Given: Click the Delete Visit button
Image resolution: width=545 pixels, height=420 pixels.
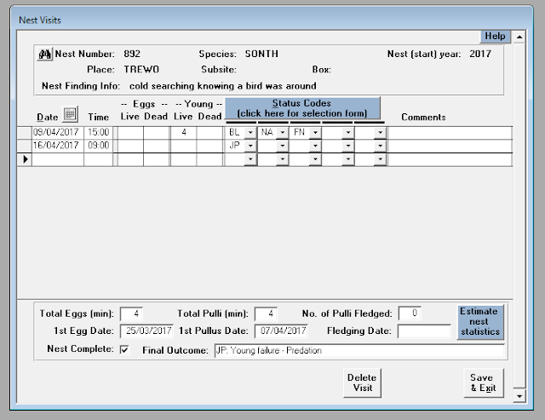Looking at the screenshot, I should pyautogui.click(x=362, y=383).
